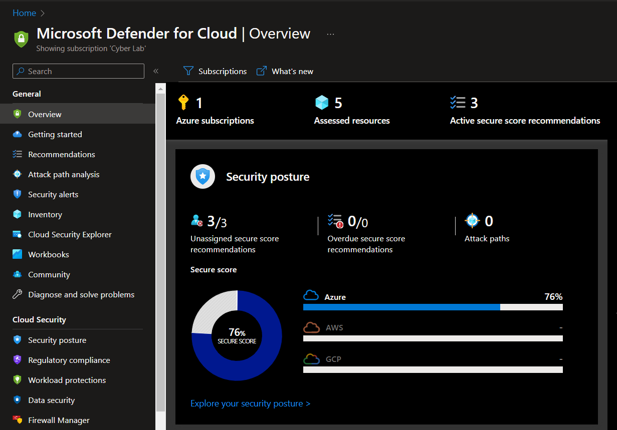Click the unassigned recommendations person icon

[196, 221]
